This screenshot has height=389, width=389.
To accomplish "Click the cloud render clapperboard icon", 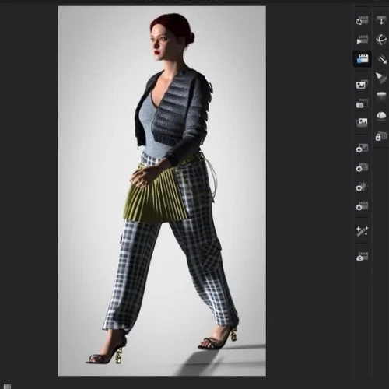I will [363, 256].
